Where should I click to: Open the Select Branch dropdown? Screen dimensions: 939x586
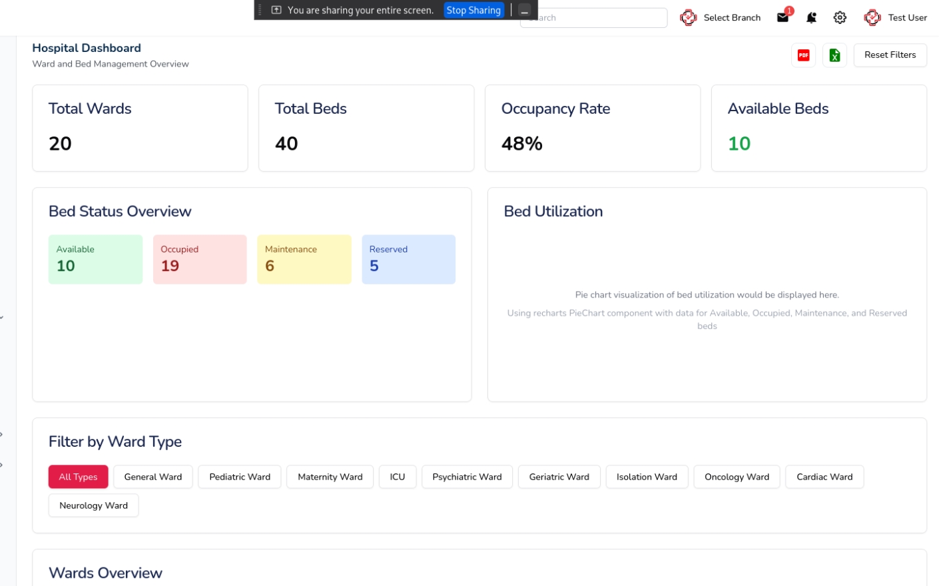(731, 18)
